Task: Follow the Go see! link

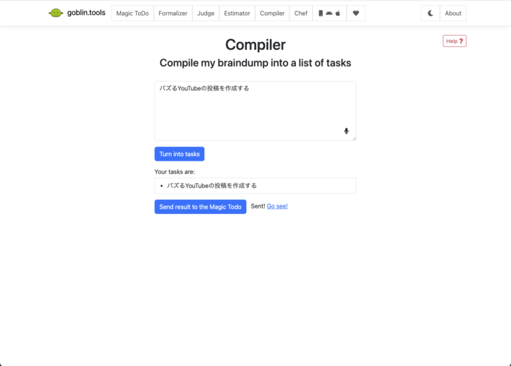Action: 277,206
